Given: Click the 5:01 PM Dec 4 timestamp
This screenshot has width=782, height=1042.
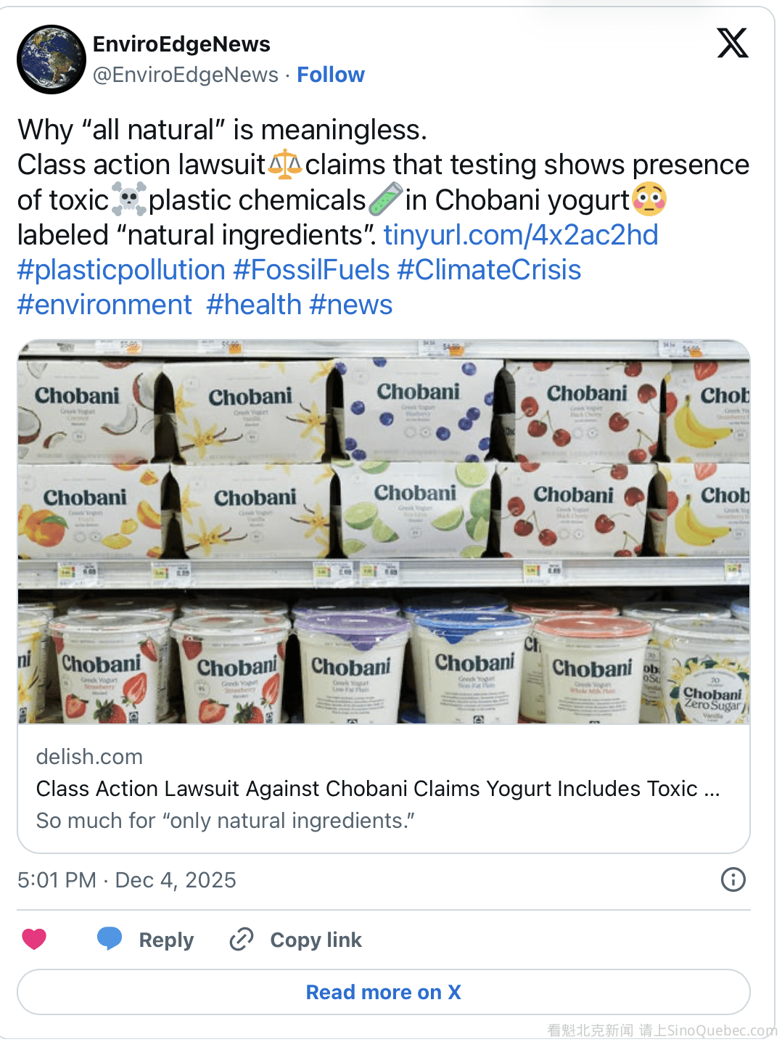Looking at the screenshot, I should 127,880.
